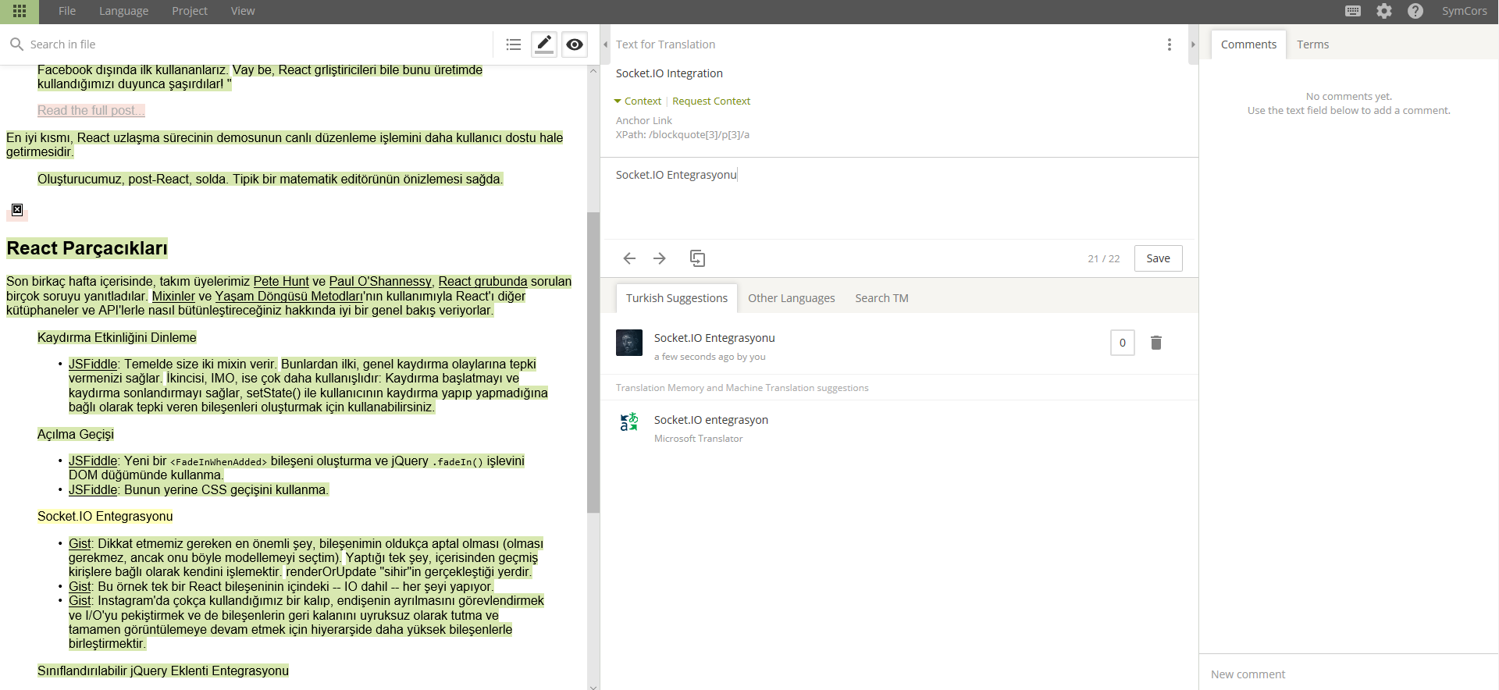Click the translator's avatar thumbnail
Screen dimensions: 1499x690
tap(629, 343)
